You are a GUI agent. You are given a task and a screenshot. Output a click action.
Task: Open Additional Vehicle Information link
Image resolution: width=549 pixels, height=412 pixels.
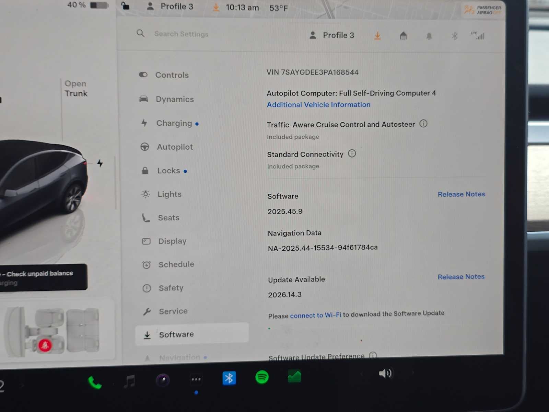[318, 105]
